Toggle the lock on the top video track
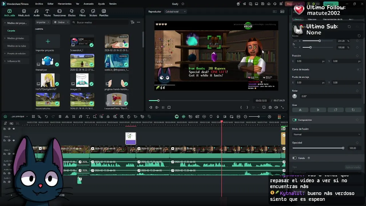366x206 pixels. tap(4, 129)
